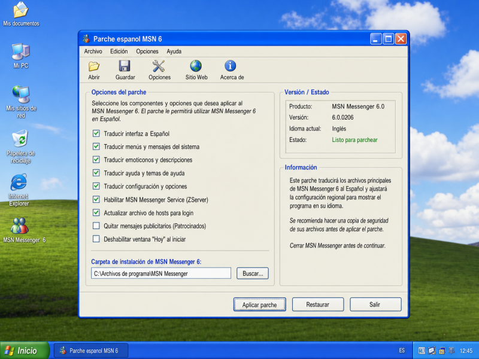
Task: Click the Buscar... browse button
Action: coord(253,273)
